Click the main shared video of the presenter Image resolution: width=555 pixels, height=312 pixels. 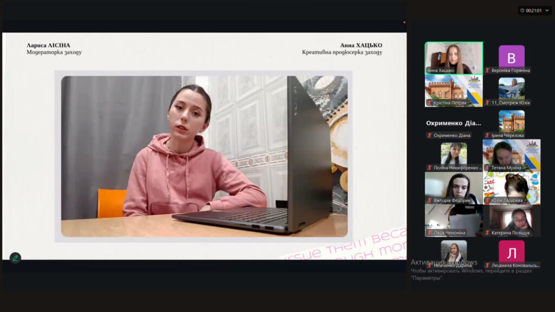click(204, 156)
